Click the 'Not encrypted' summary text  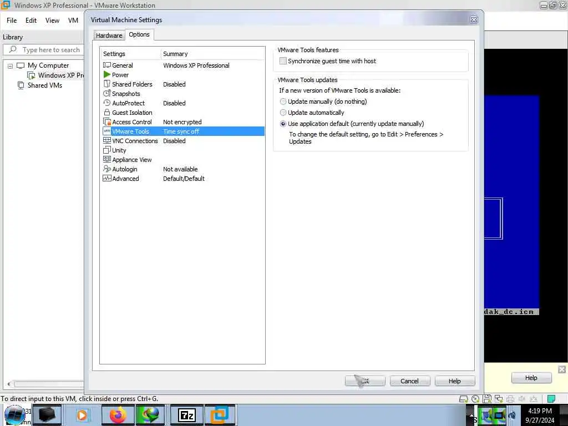click(x=182, y=122)
